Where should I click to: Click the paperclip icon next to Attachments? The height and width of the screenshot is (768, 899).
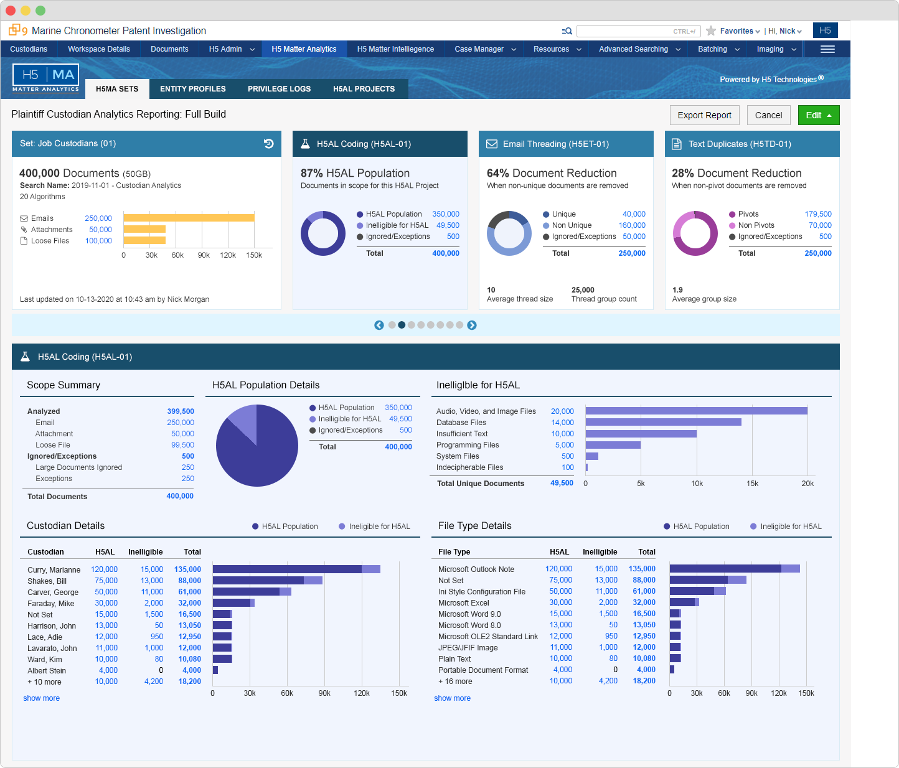pyautogui.click(x=24, y=230)
